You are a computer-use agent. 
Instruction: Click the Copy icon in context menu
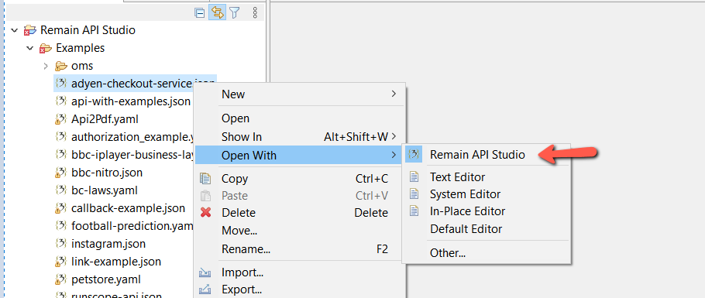[x=205, y=179]
